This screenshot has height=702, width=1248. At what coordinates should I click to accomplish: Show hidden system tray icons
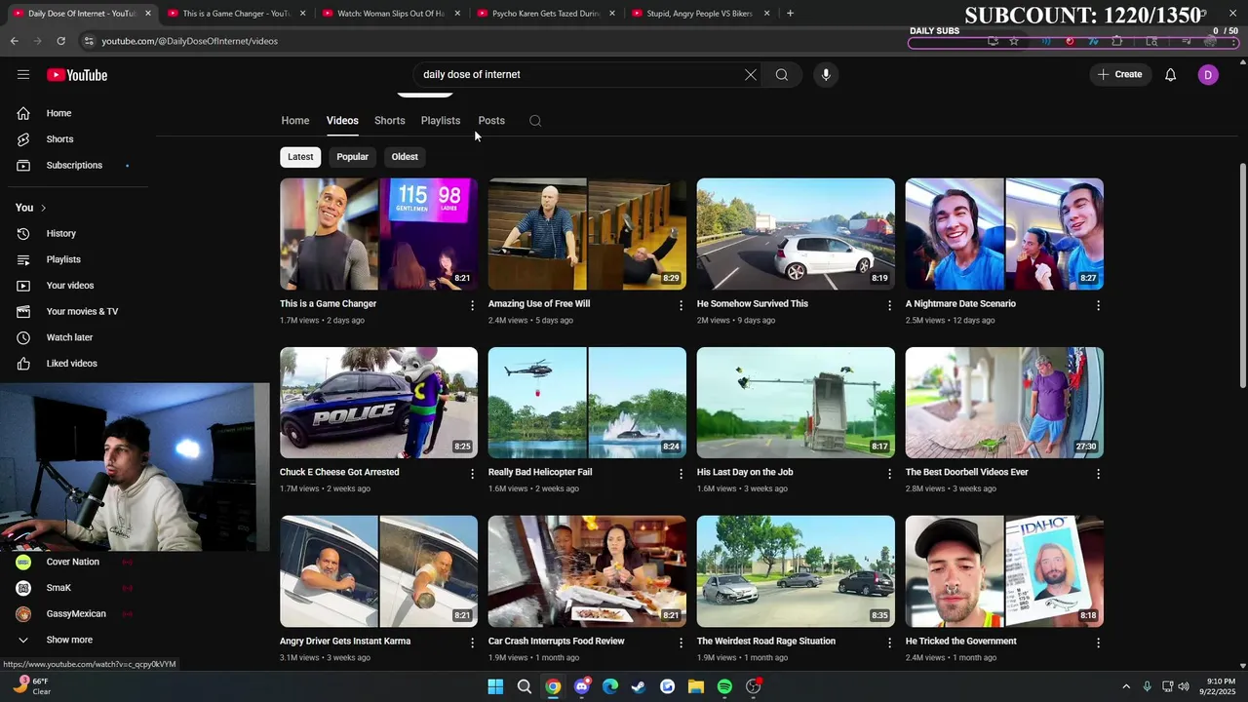click(1126, 686)
